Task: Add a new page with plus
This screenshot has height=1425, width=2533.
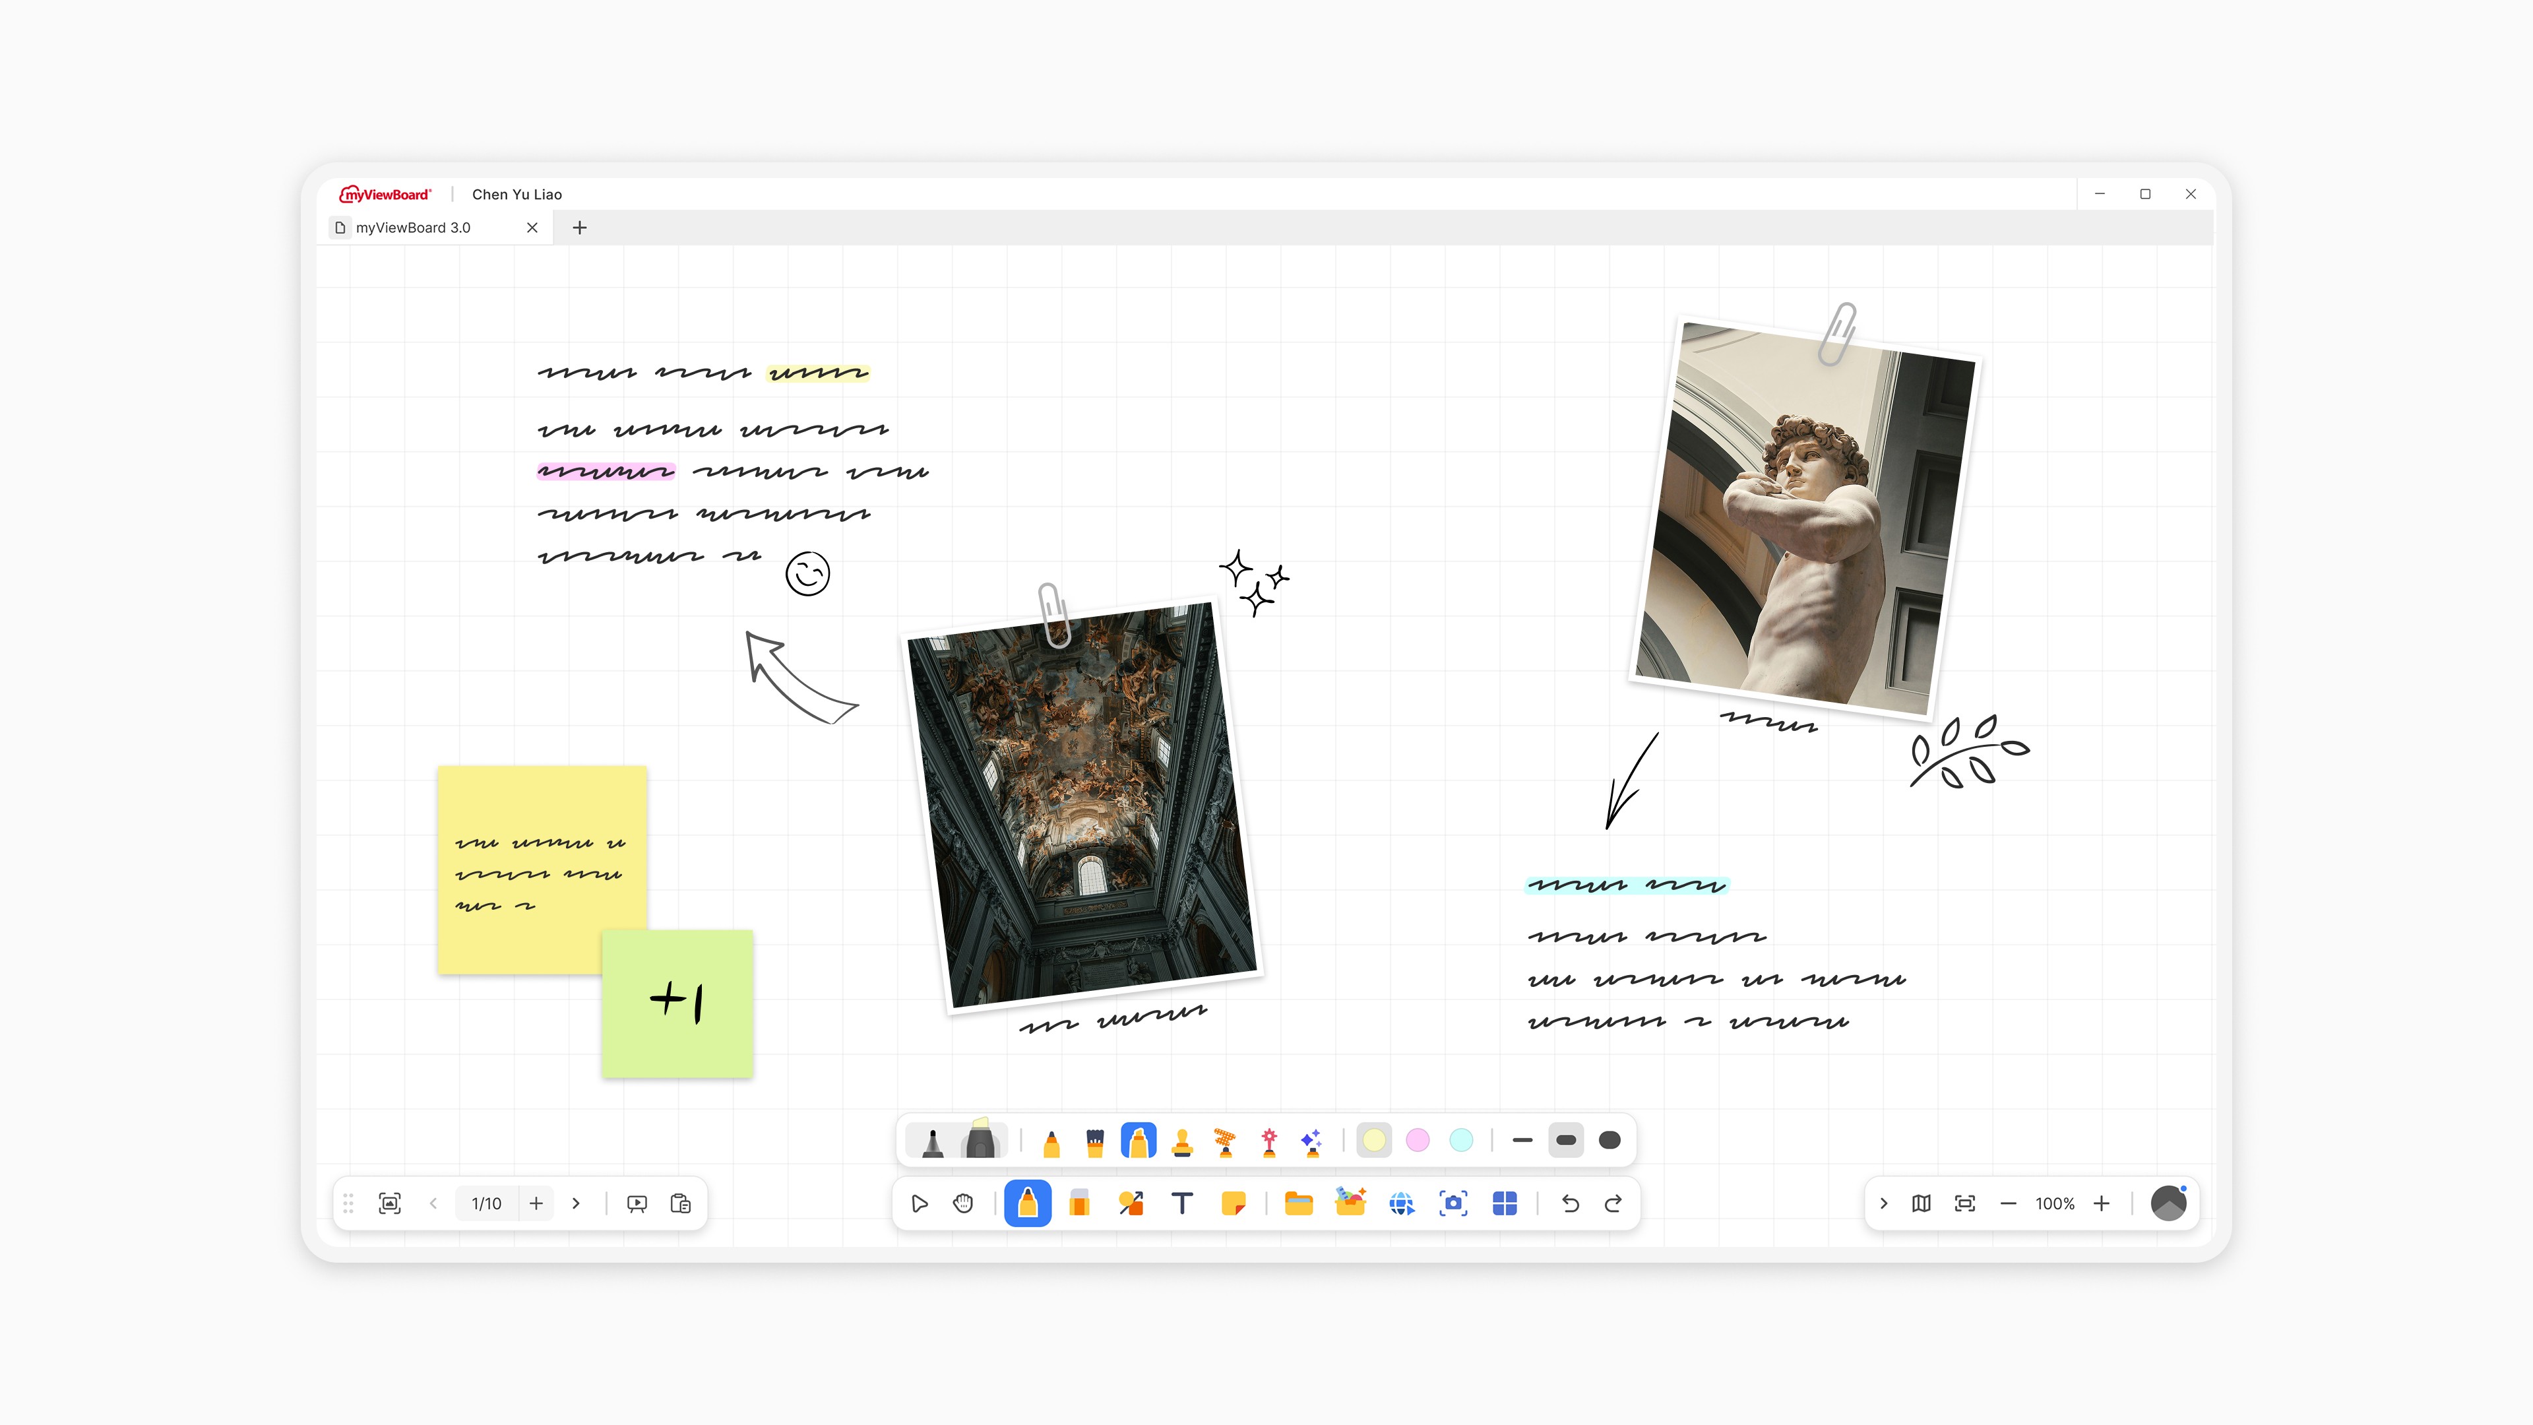Action: tap(536, 1203)
